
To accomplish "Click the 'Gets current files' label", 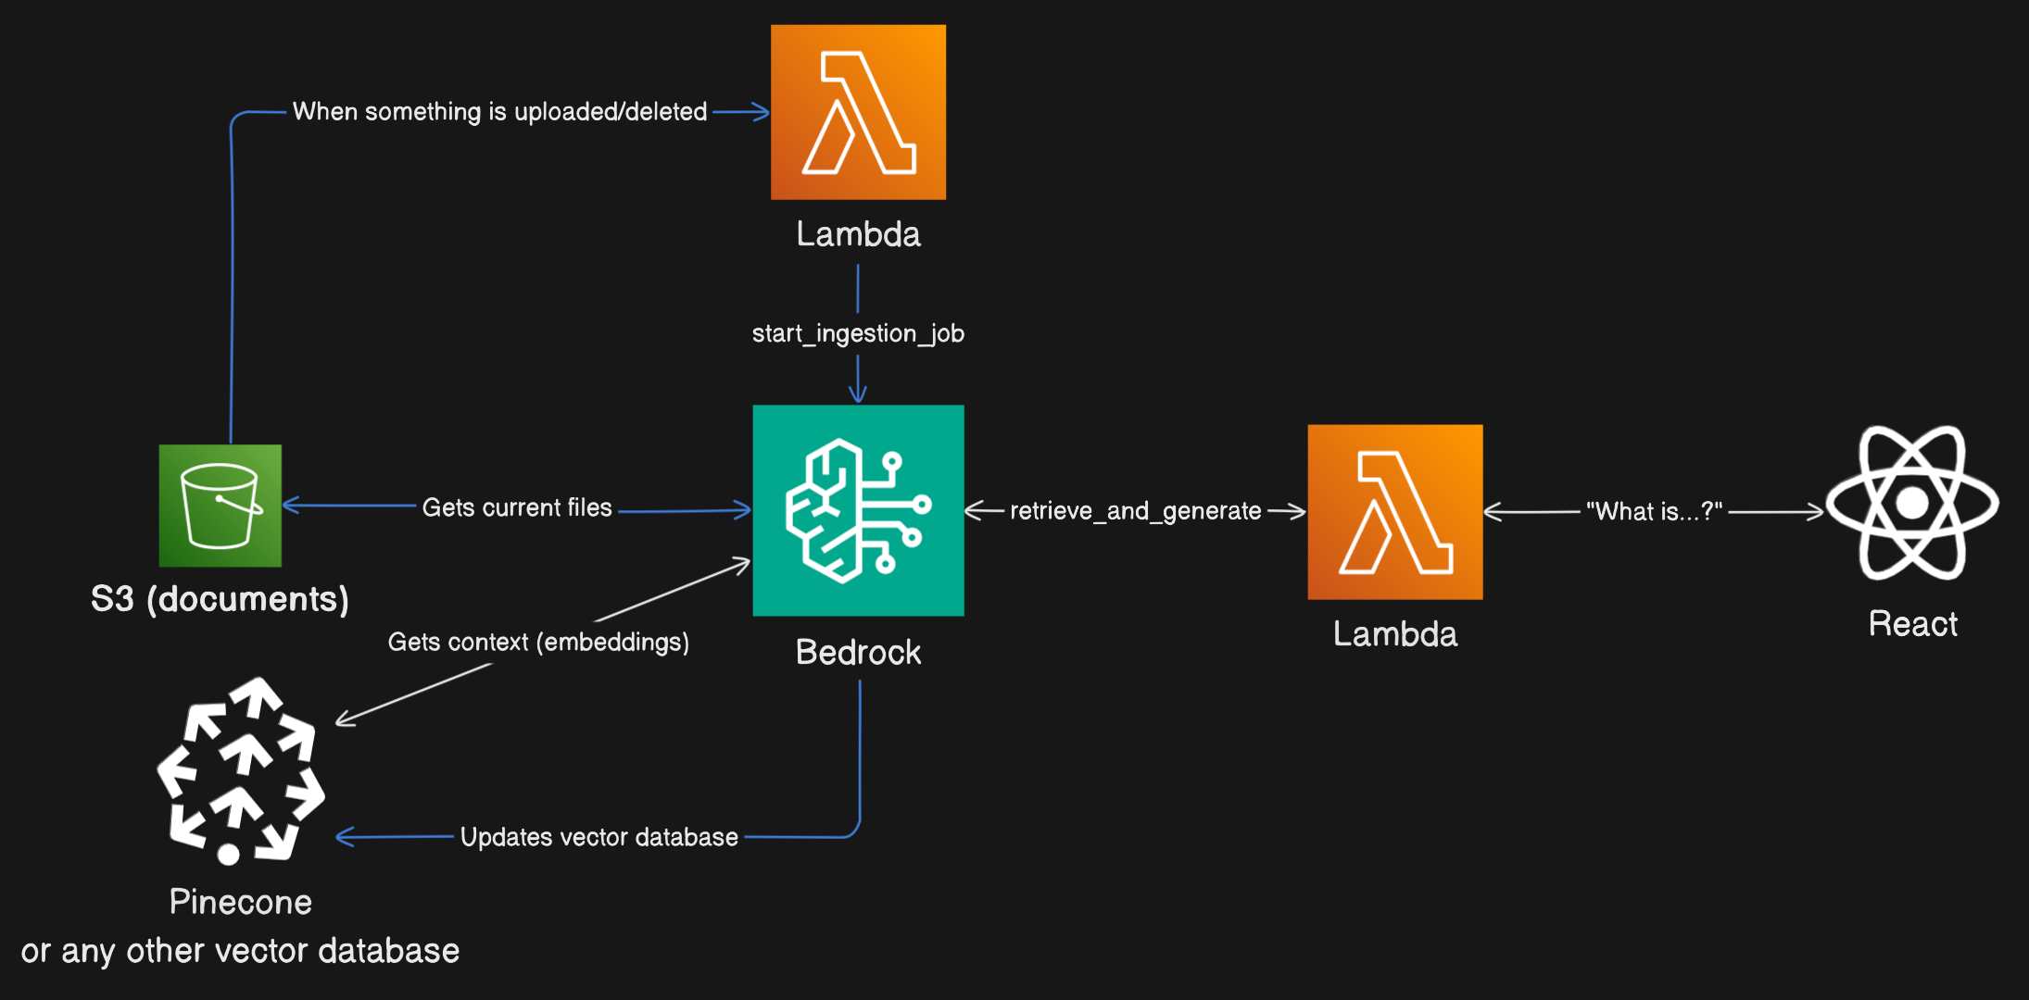I will (517, 507).
